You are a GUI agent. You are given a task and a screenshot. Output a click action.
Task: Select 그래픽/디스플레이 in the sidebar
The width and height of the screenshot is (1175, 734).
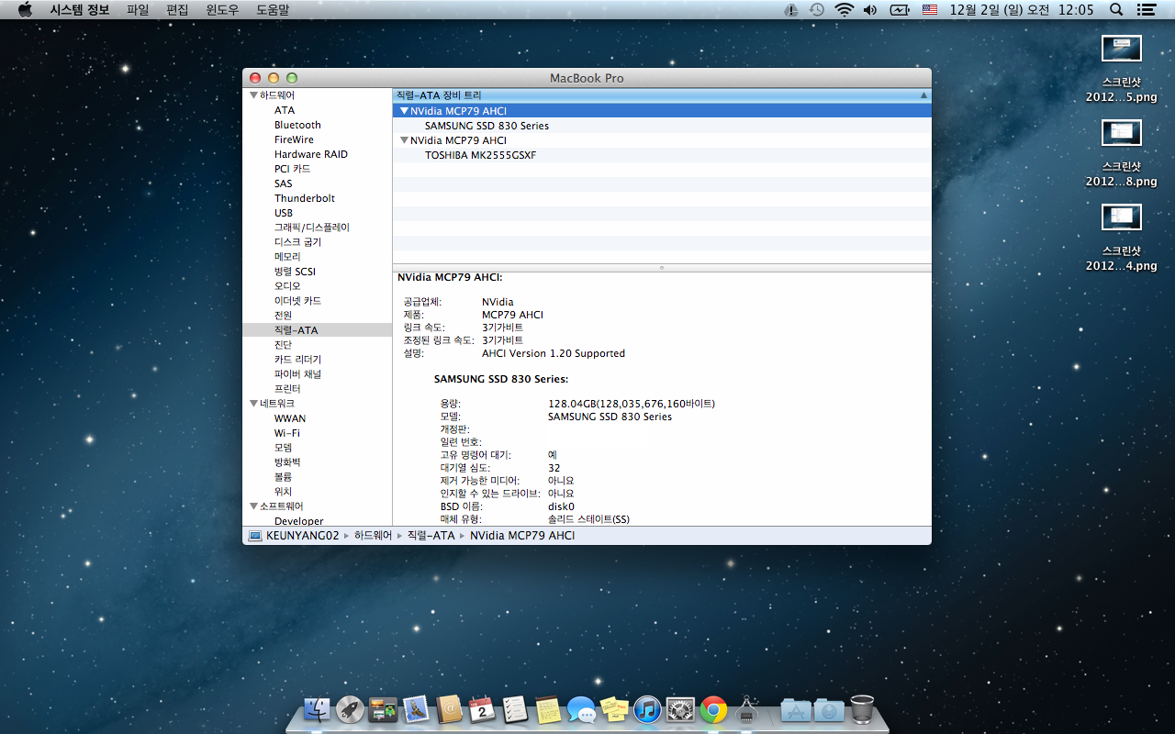click(311, 228)
